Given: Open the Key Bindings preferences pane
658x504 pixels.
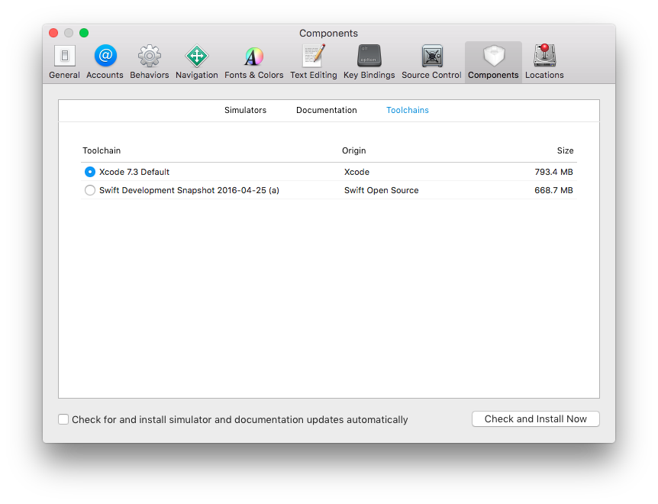Looking at the screenshot, I should [x=369, y=61].
